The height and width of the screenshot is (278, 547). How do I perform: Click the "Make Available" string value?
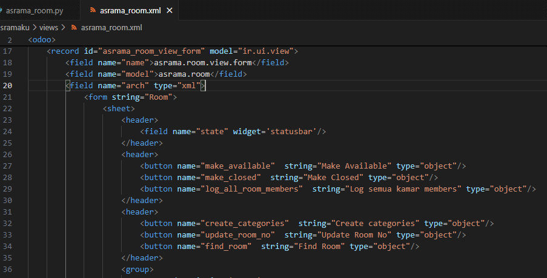click(x=354, y=166)
